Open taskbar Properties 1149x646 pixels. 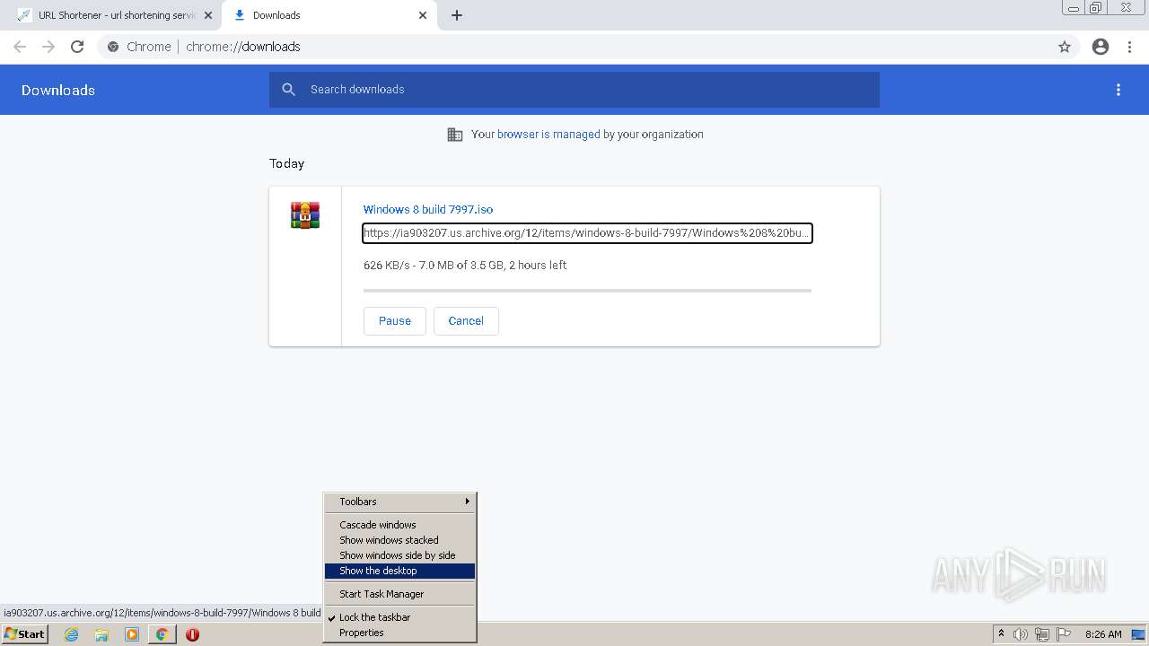[x=399, y=633]
